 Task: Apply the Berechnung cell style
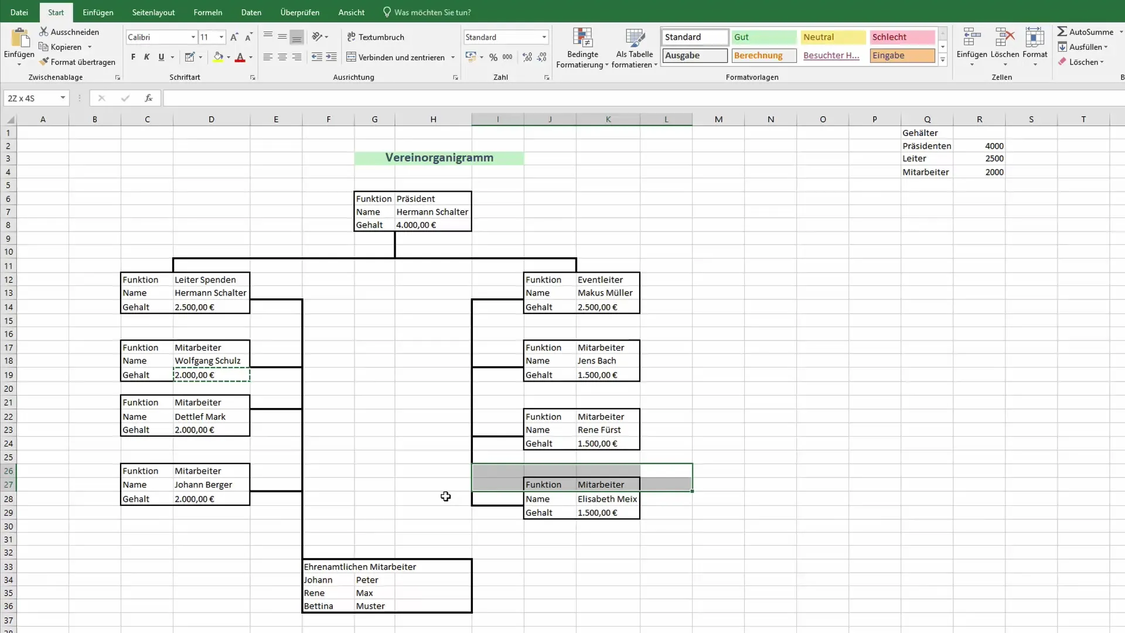pyautogui.click(x=763, y=55)
